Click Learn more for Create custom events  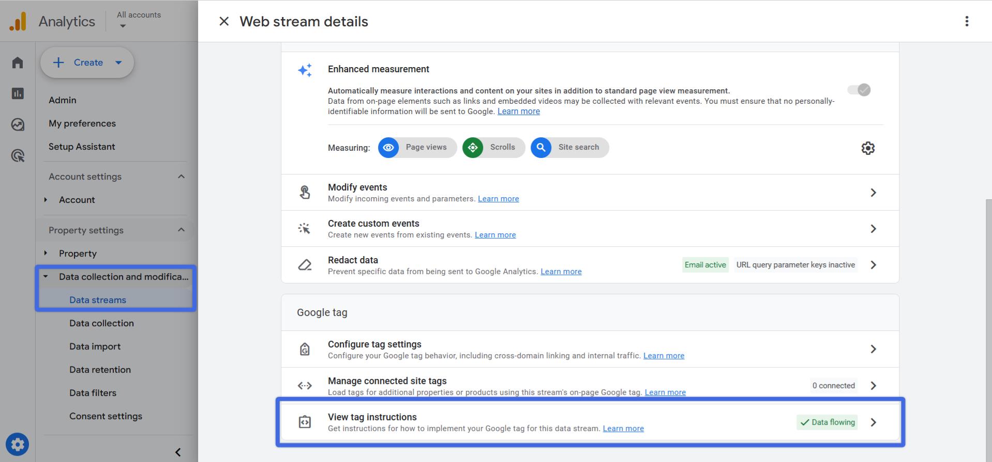click(495, 235)
